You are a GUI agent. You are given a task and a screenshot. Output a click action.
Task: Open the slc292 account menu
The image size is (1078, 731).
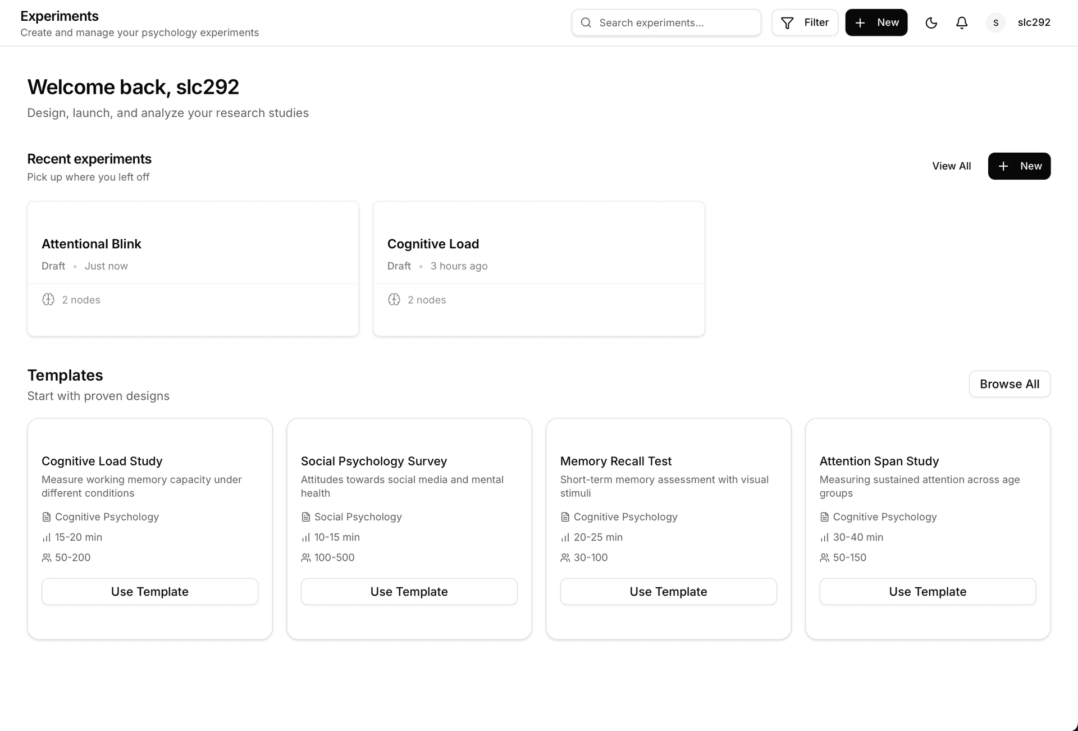[1034, 22]
